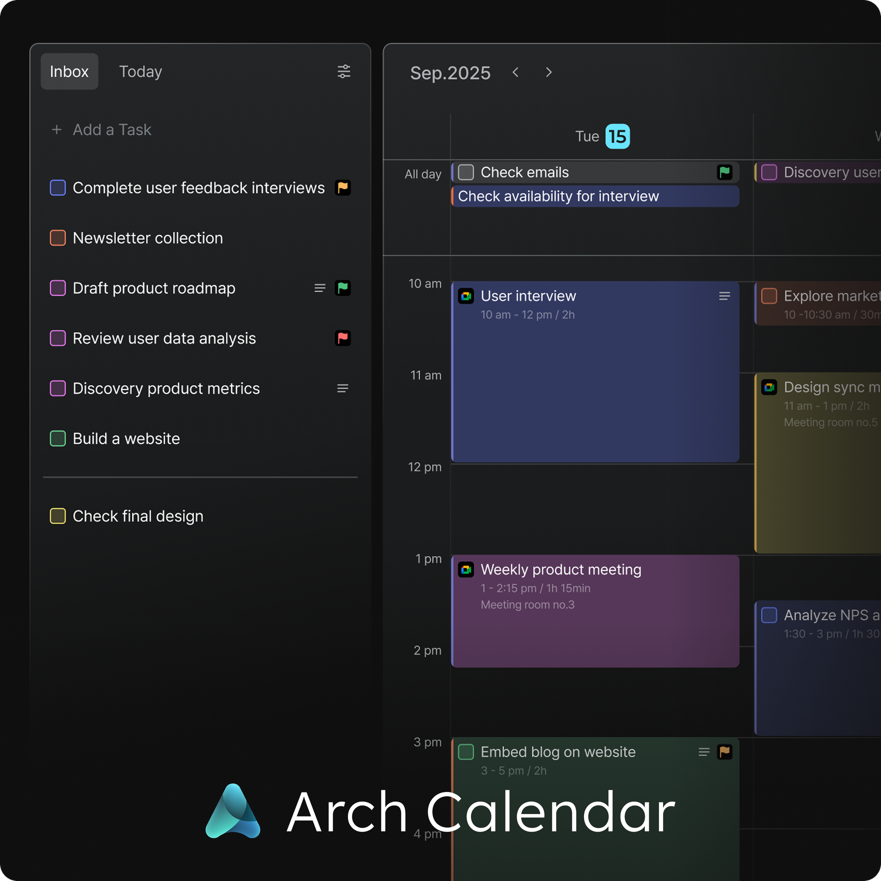The height and width of the screenshot is (881, 881).
Task: Go to previous month with left chevron
Action: pyautogui.click(x=516, y=73)
